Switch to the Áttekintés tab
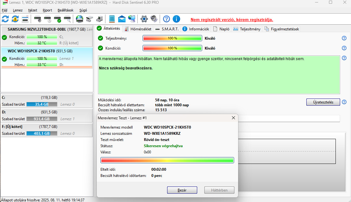This screenshot has height=202, width=351. (109, 29)
